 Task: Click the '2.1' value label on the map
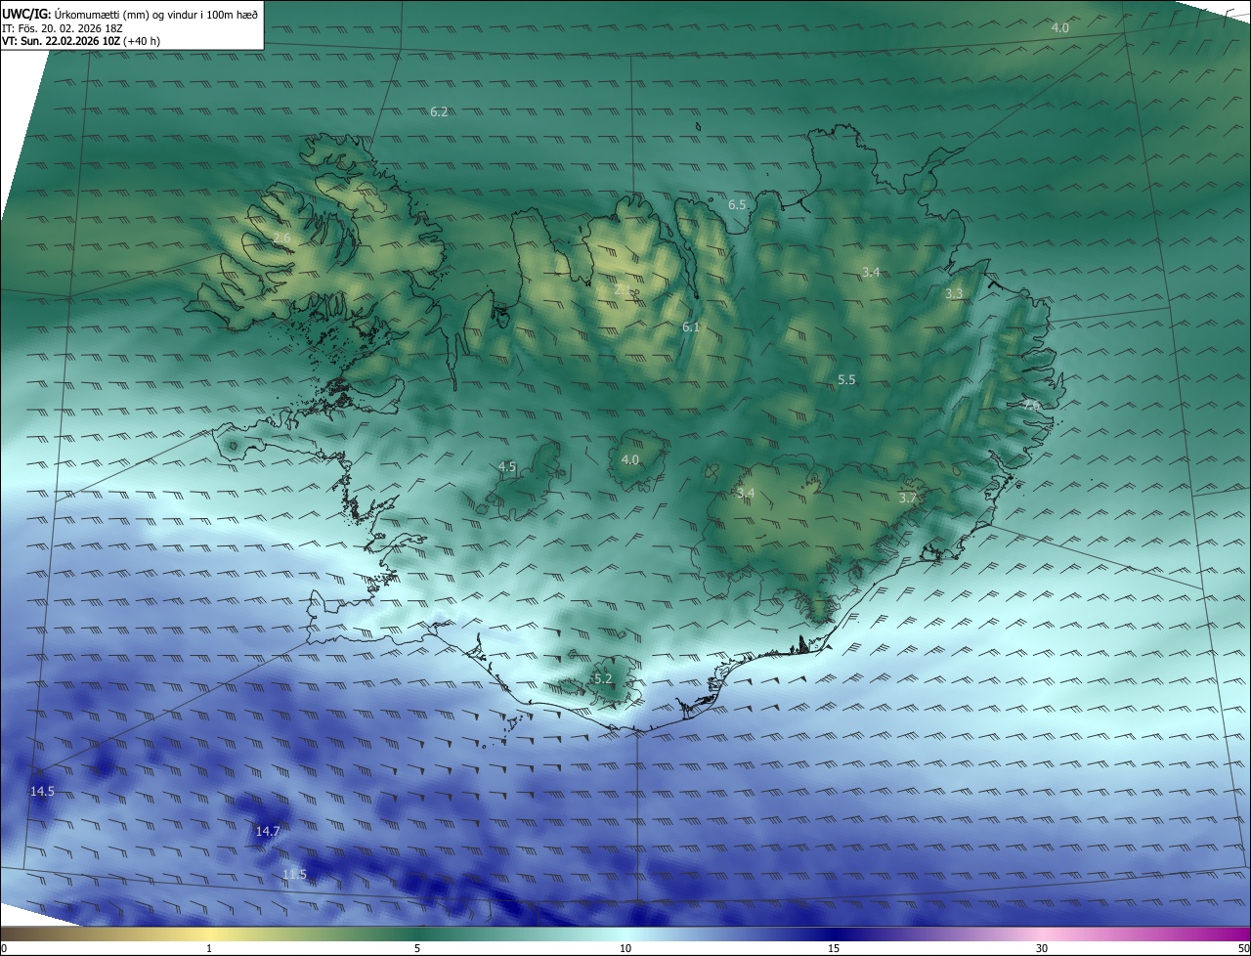pos(624,289)
